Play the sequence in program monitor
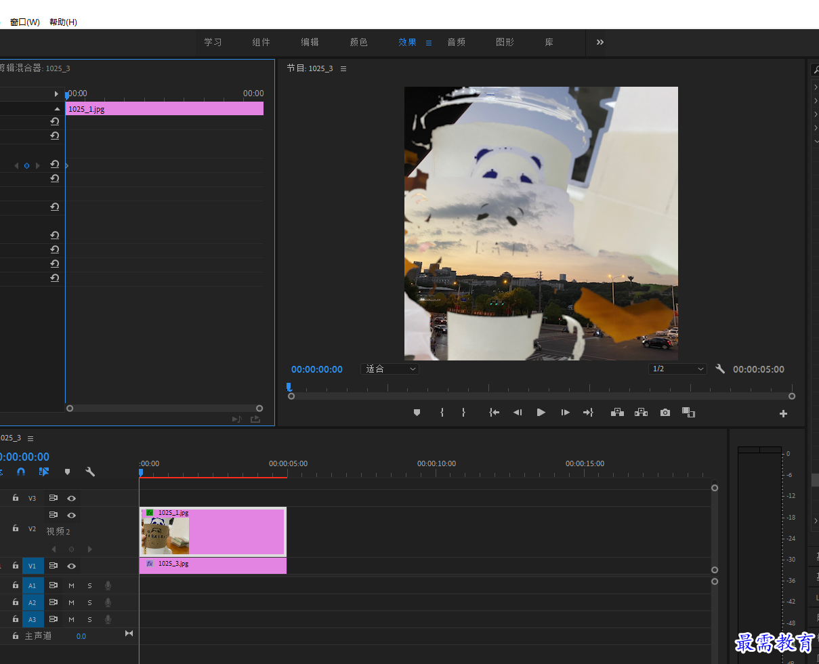The width and height of the screenshot is (819, 664). 541,412
